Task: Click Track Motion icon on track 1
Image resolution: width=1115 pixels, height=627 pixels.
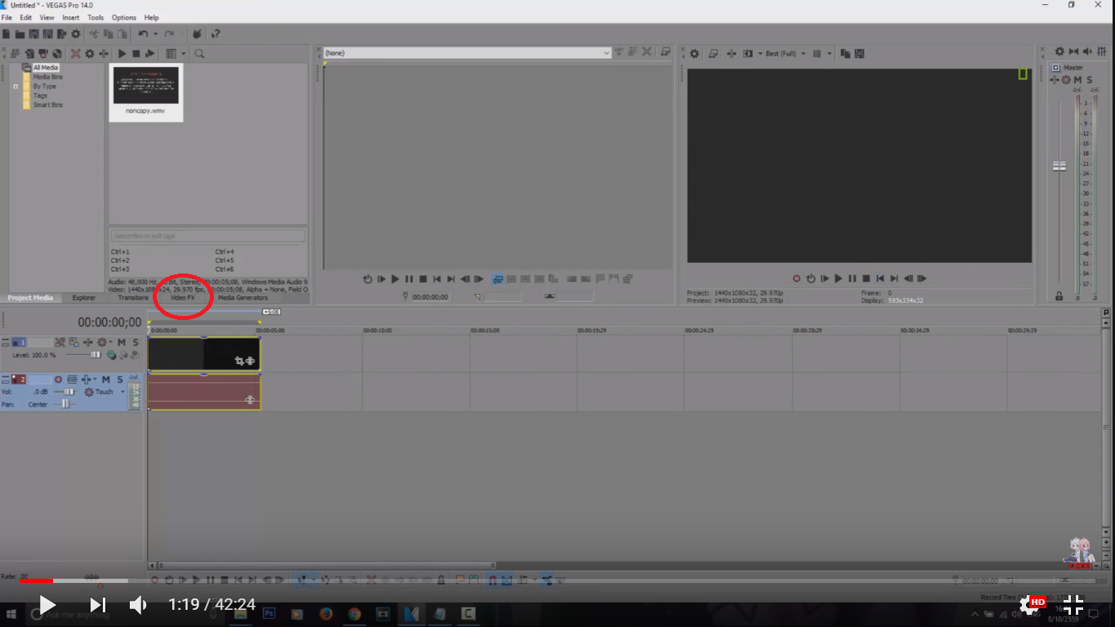Action: 73,342
